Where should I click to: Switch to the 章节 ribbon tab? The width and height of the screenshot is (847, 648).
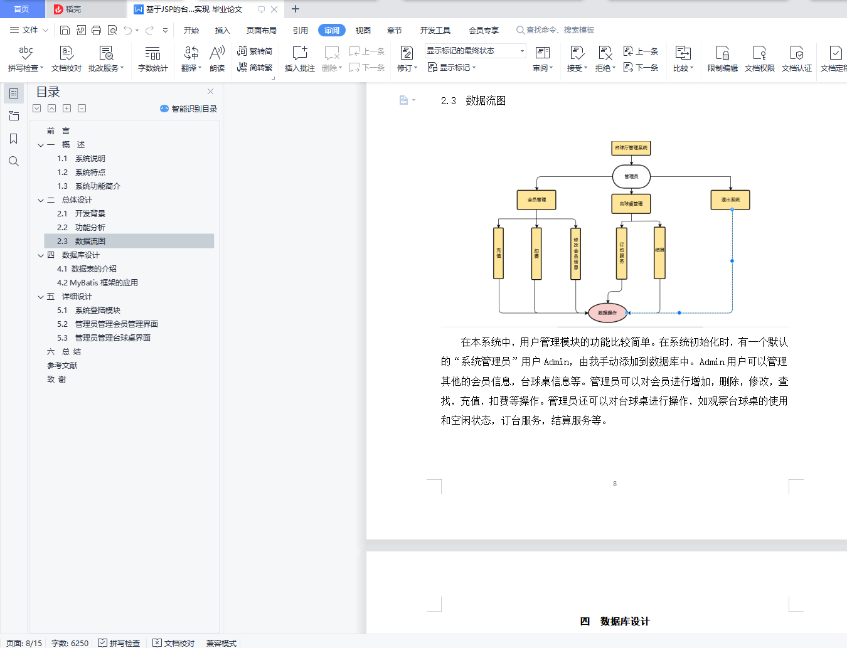tap(395, 30)
